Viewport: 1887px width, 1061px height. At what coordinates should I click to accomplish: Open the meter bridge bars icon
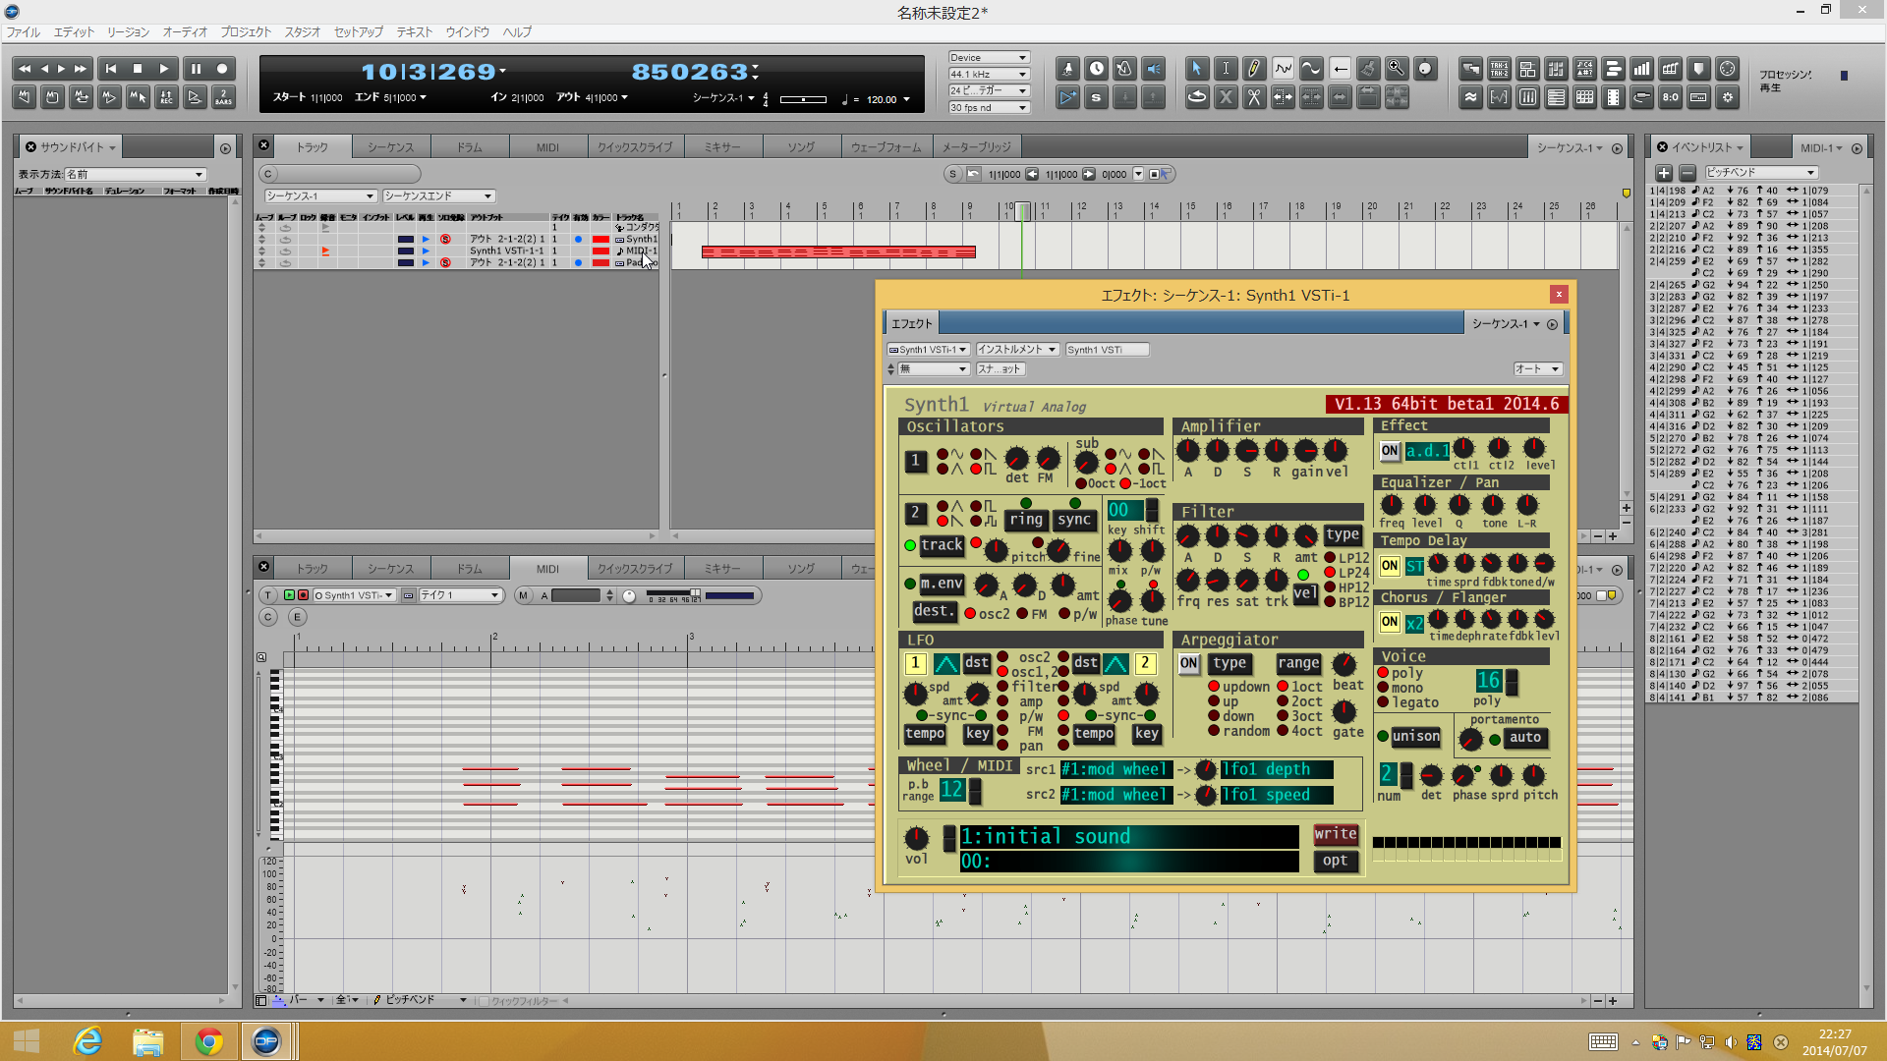(1641, 69)
